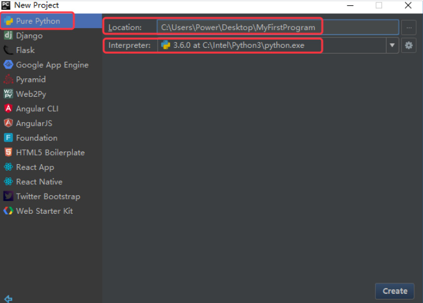Choose React Native project type

(x=51, y=182)
